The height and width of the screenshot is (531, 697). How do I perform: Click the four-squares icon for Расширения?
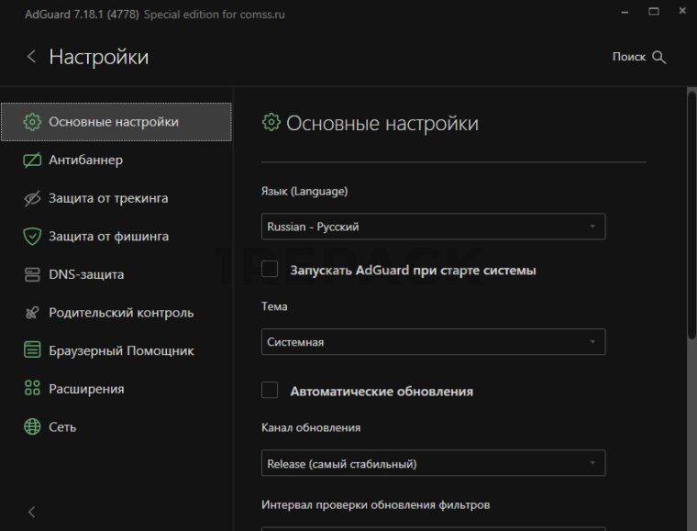pyautogui.click(x=32, y=389)
